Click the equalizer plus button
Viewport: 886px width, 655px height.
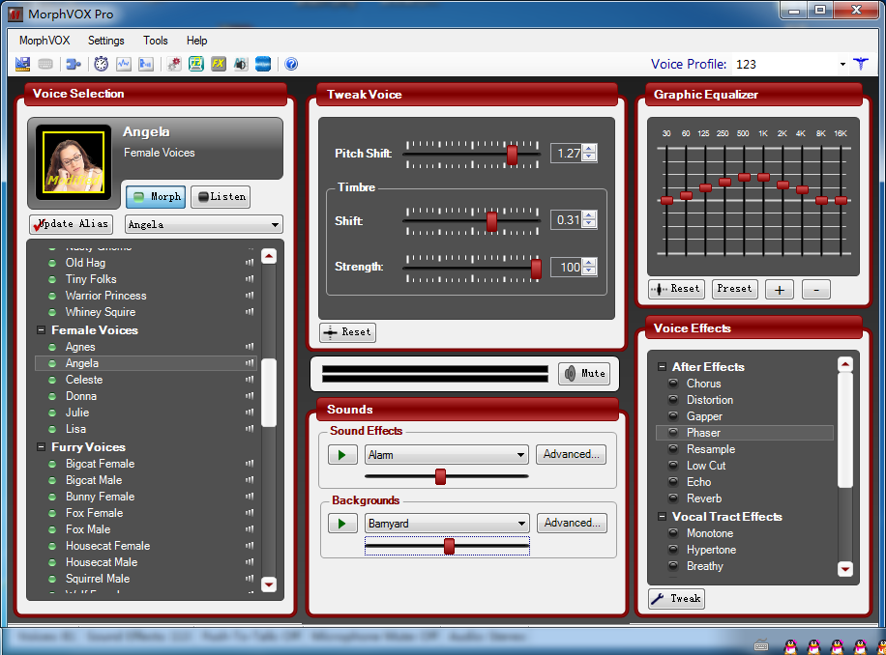780,290
